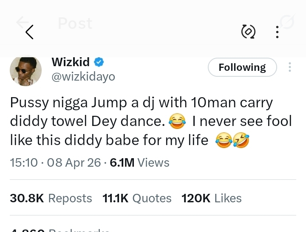306x232 pixels.
Task: Click the Wizkid display name
Action: (x=71, y=62)
